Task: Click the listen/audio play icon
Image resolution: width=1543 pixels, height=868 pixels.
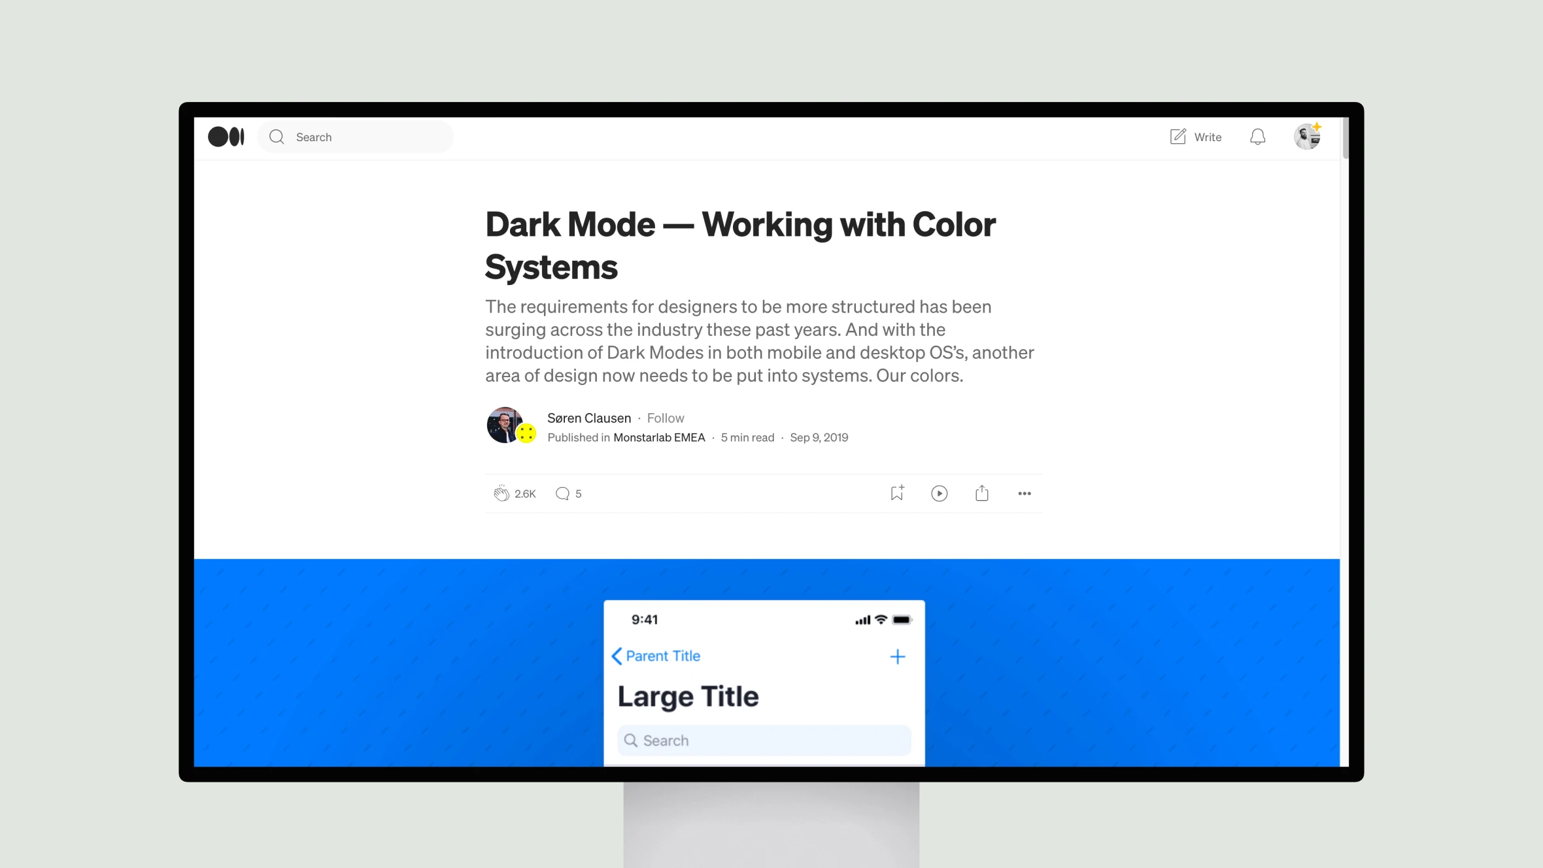Action: pos(939,493)
